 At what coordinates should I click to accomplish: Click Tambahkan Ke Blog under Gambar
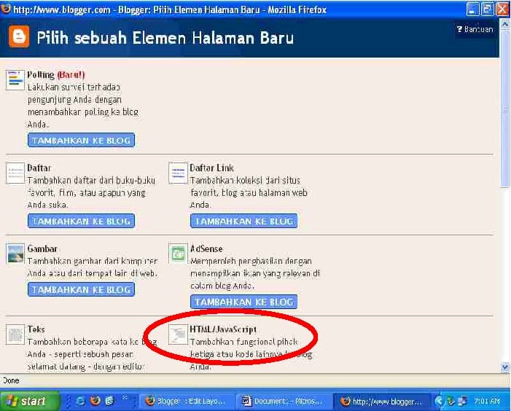tap(81, 289)
